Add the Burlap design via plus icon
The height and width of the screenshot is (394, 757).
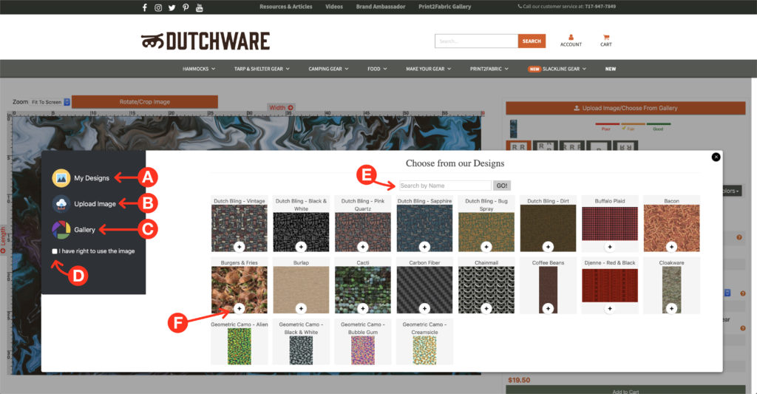tap(301, 308)
